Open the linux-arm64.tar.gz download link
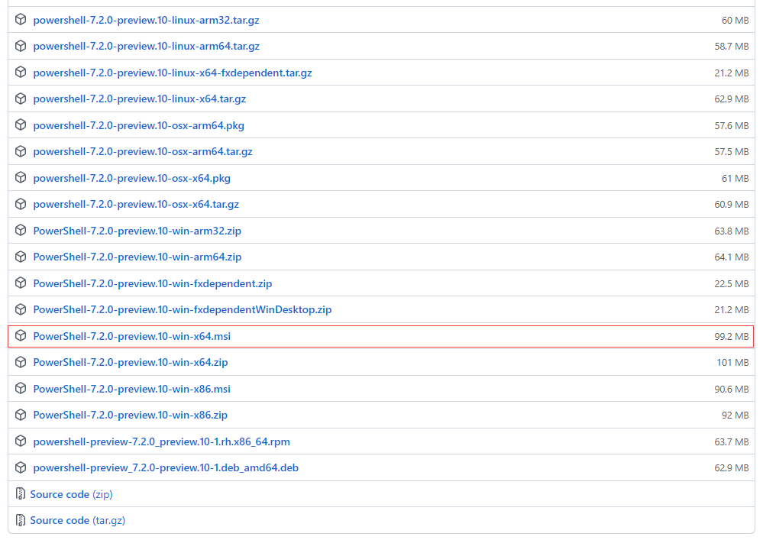This screenshot has height=540, width=763. click(146, 47)
